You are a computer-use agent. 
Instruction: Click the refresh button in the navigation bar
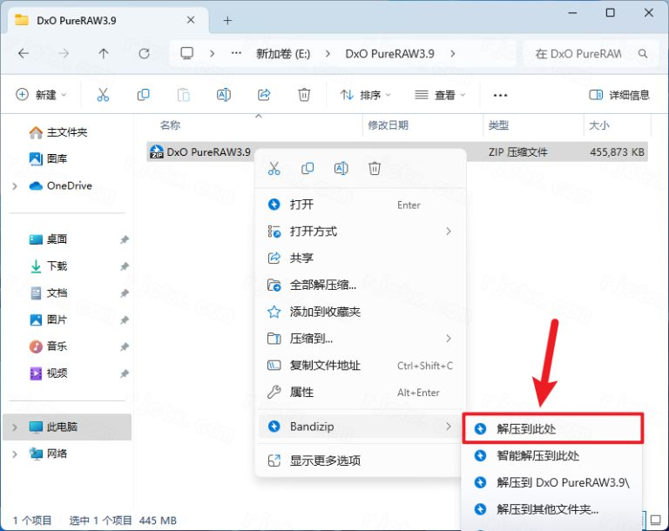pyautogui.click(x=144, y=53)
